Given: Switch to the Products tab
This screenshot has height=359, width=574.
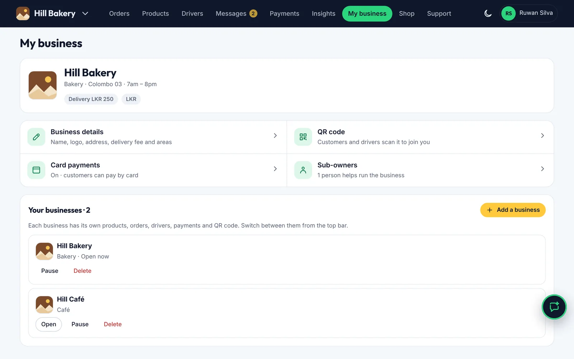Looking at the screenshot, I should (x=155, y=14).
